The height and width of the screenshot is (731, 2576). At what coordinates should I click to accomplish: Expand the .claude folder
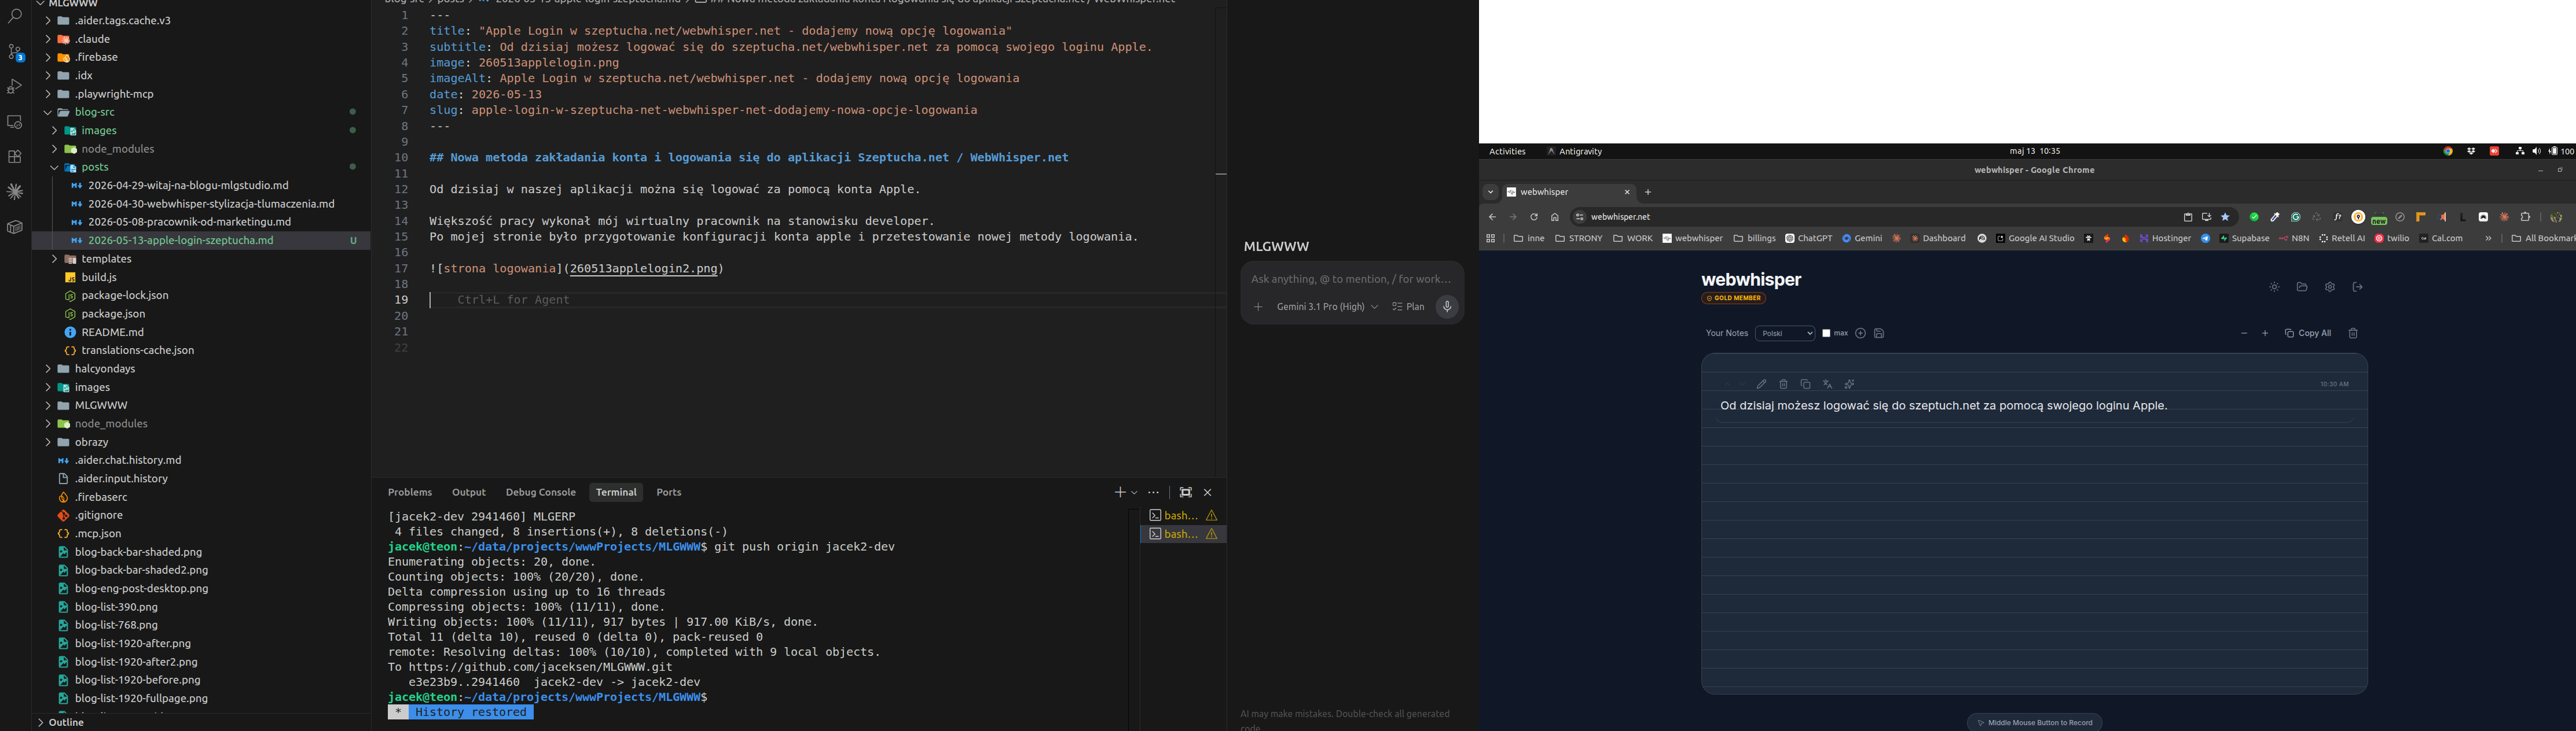(47, 40)
